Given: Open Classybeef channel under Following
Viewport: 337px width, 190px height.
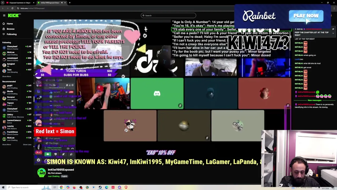Looking at the screenshot, I should coord(17,47).
